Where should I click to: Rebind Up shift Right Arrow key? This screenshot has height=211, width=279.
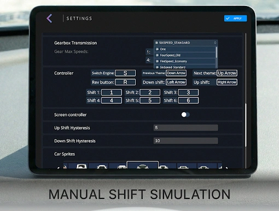pyautogui.click(x=227, y=82)
